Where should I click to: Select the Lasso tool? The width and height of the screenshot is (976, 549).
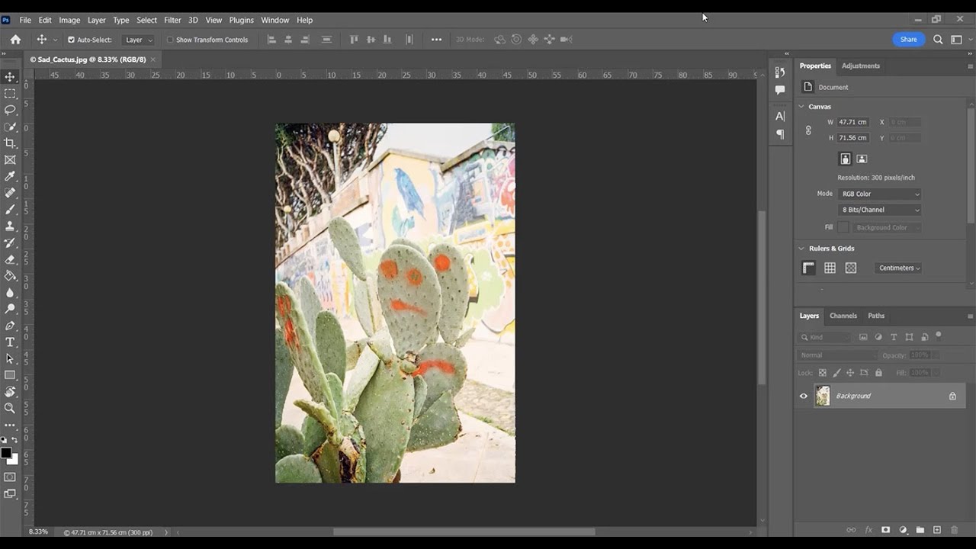(x=10, y=110)
